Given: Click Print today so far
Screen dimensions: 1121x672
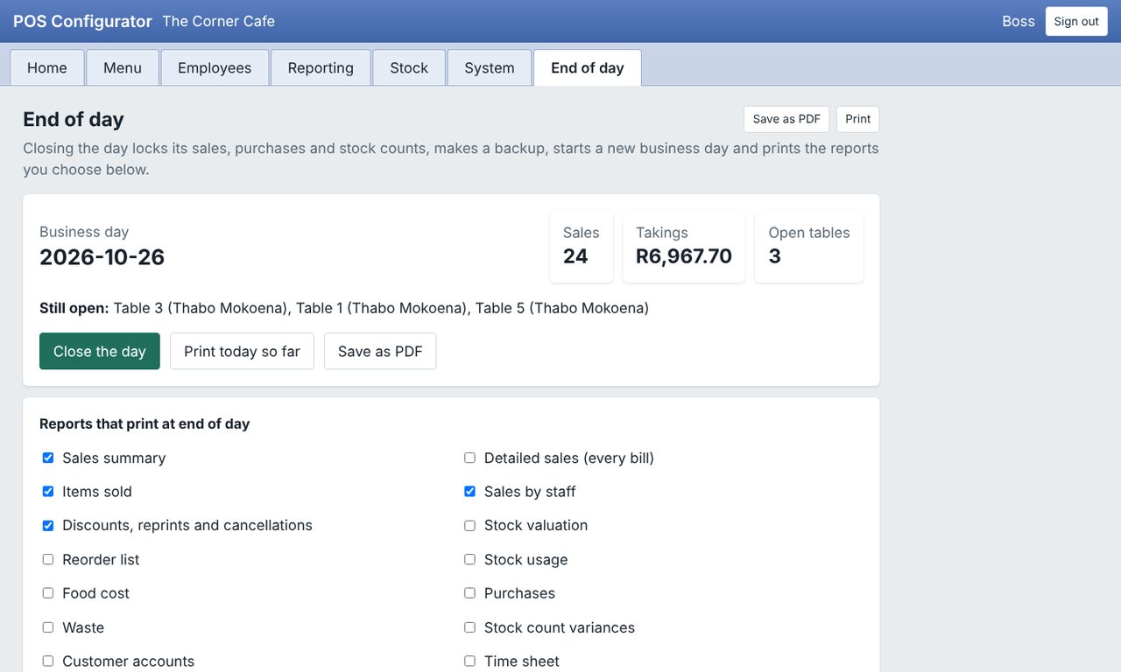Looking at the screenshot, I should point(242,351).
